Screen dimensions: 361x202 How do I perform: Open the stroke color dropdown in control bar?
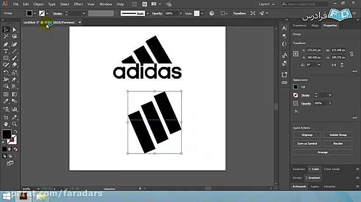(x=47, y=13)
